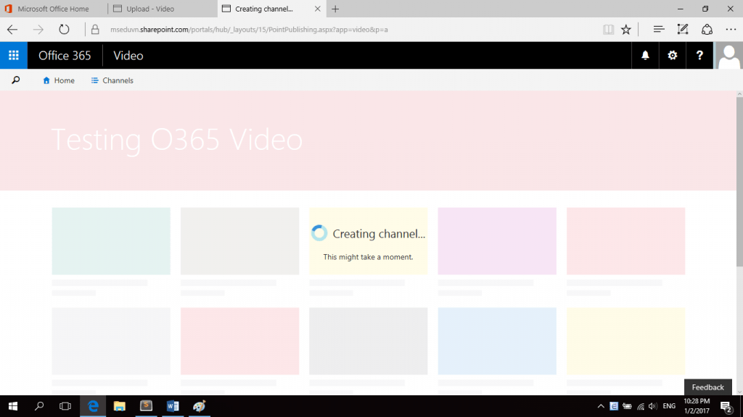Click the Feedback button

click(707, 387)
